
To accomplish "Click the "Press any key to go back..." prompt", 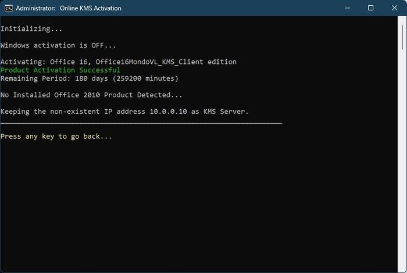I will pyautogui.click(x=56, y=136).
